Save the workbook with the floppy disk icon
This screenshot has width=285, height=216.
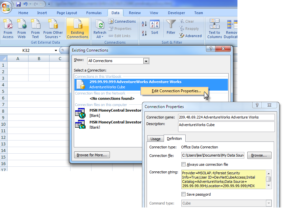coord(18,4)
